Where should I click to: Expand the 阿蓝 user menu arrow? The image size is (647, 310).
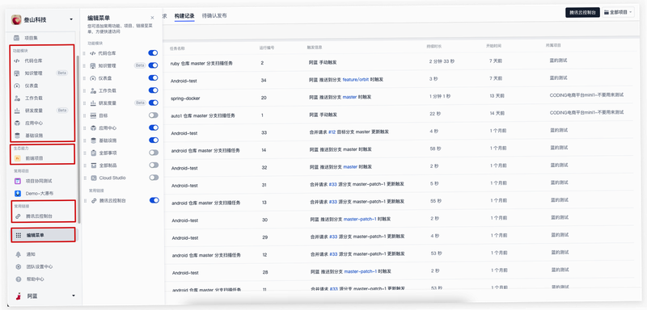pos(74,295)
